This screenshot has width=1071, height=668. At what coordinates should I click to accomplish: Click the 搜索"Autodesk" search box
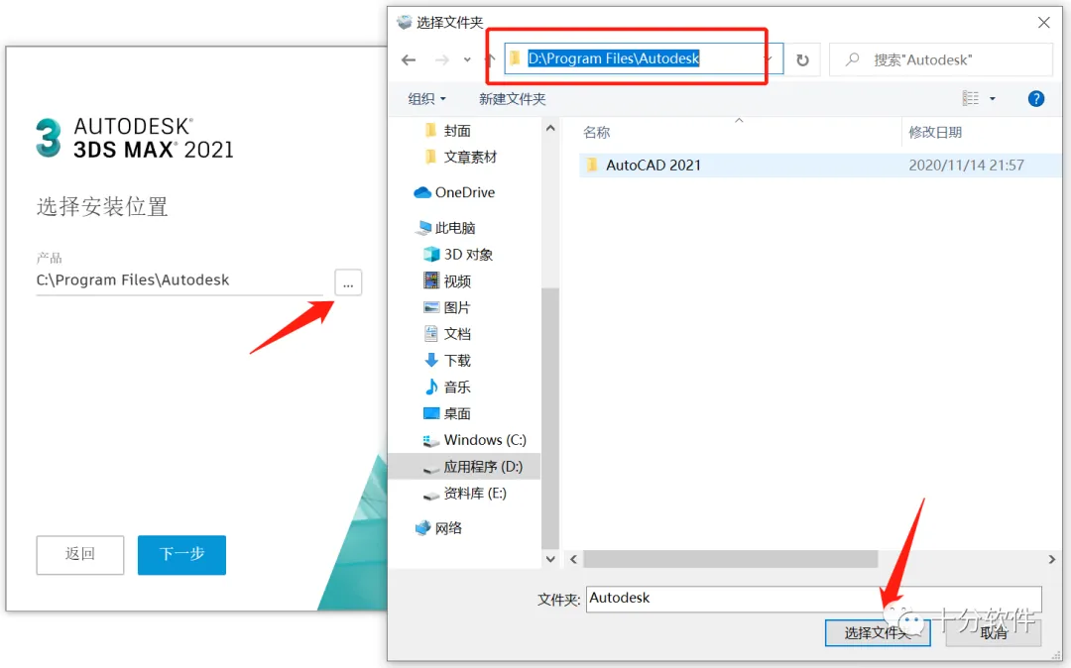click(940, 60)
